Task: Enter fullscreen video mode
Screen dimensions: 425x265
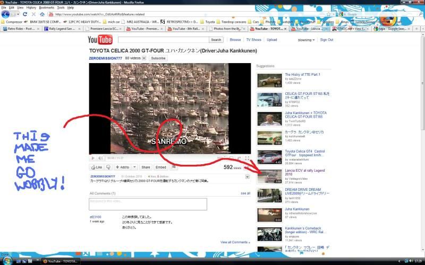Action: 247,158
